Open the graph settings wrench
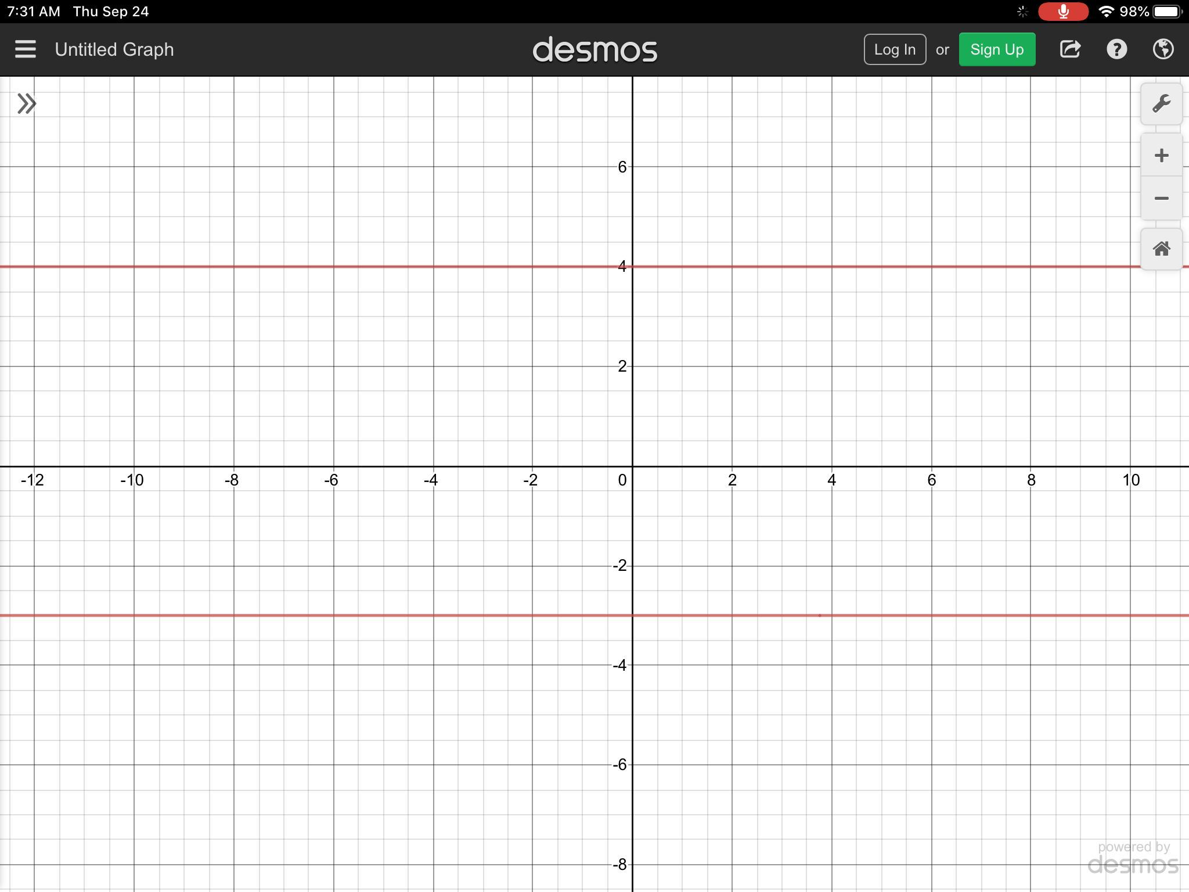 click(x=1161, y=104)
